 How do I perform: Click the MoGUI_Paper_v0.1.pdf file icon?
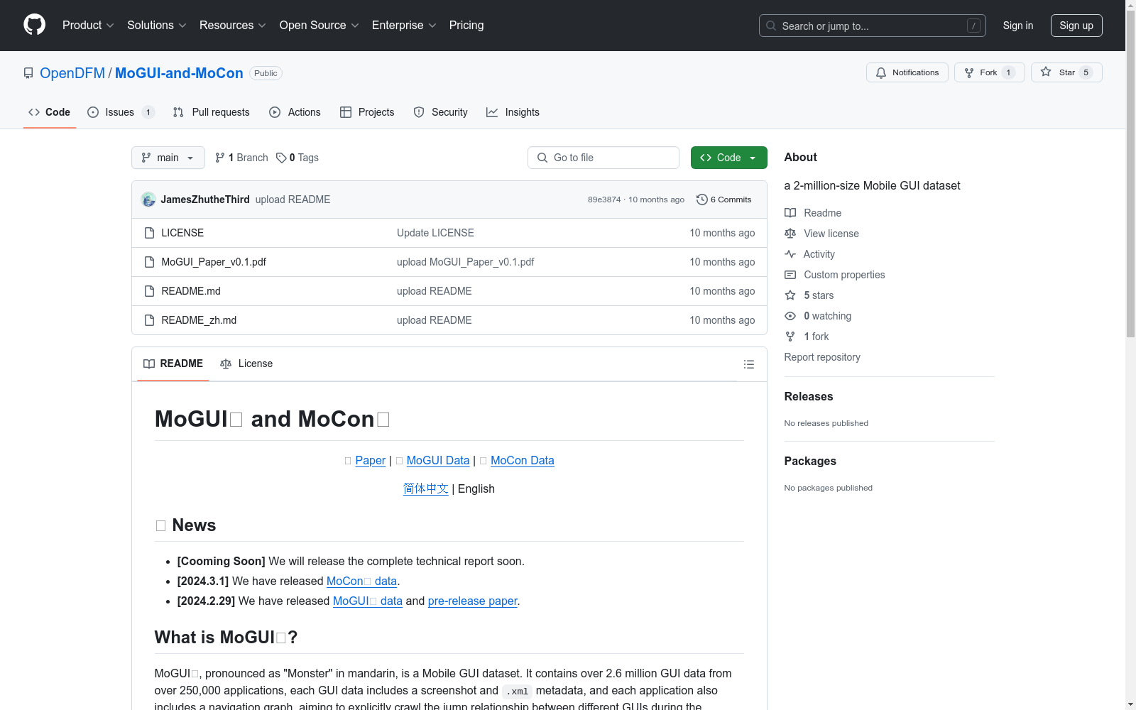(149, 262)
